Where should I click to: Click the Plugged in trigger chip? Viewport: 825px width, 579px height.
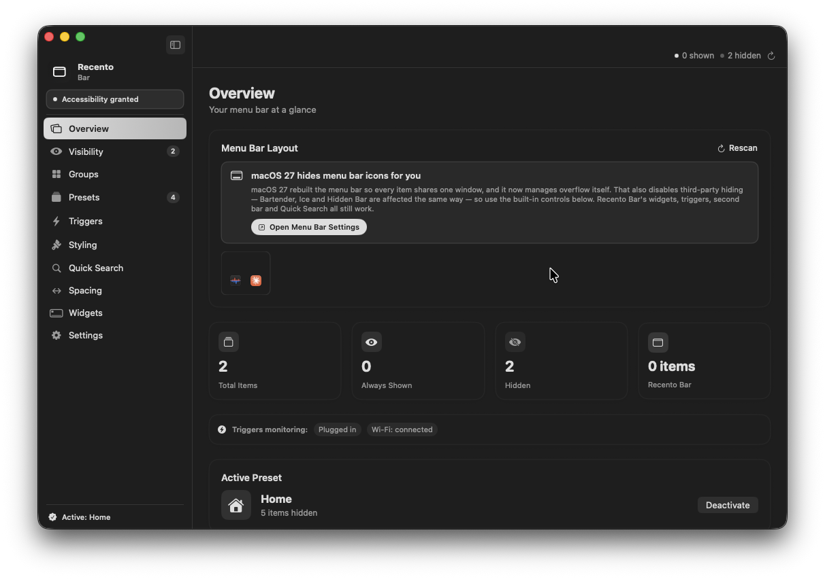338,429
